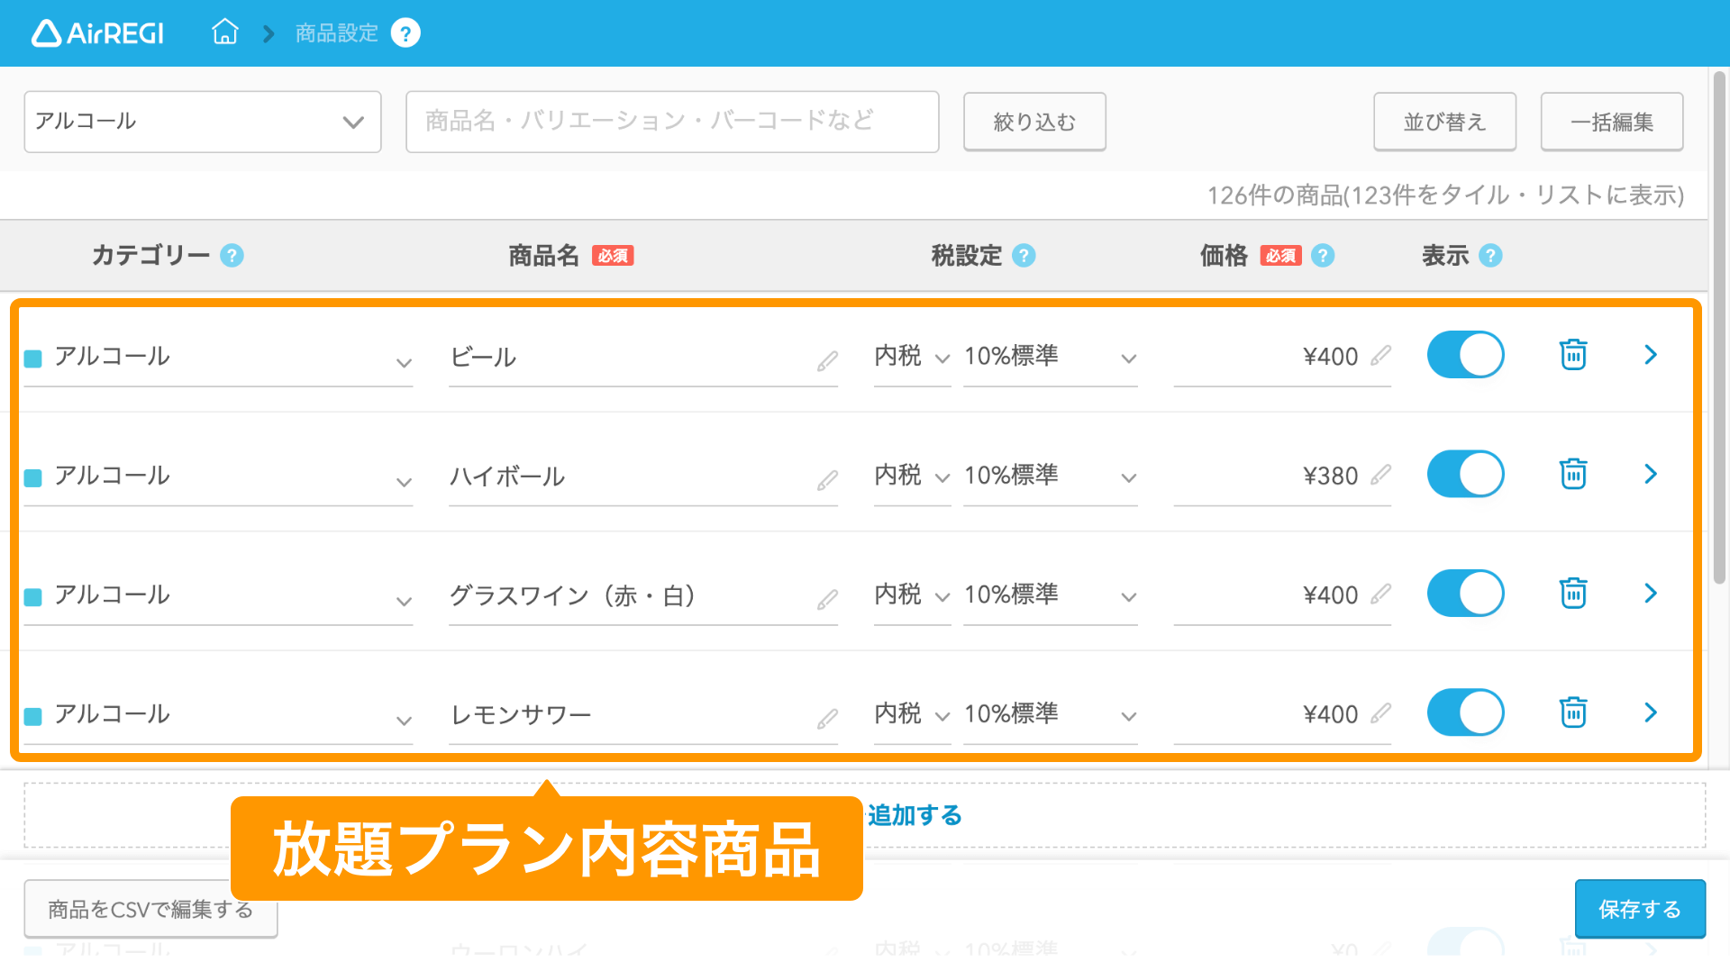The height and width of the screenshot is (962, 1730).
Task: Click the 保存する save button
Action: click(x=1640, y=909)
